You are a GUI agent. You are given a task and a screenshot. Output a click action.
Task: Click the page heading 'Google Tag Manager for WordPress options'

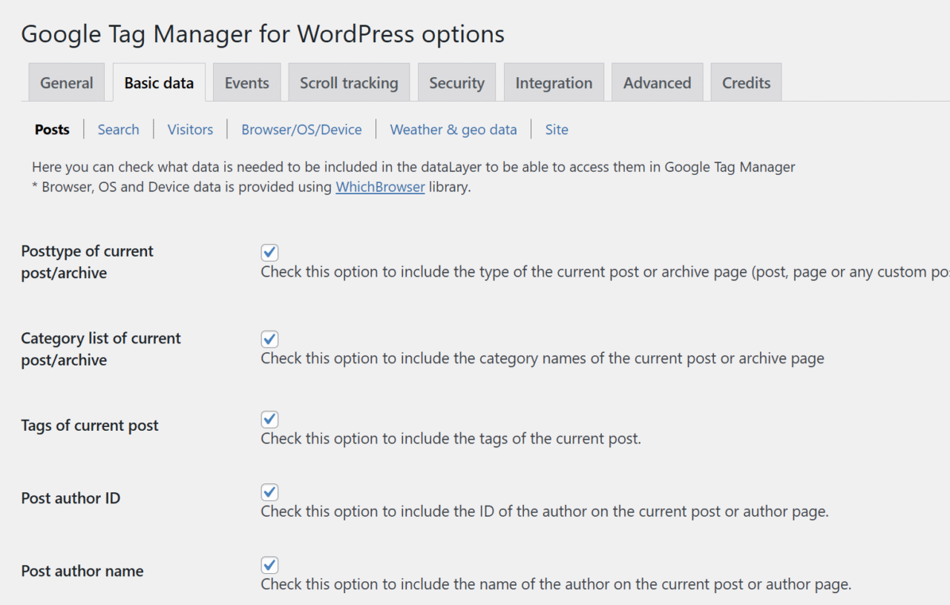263,33
